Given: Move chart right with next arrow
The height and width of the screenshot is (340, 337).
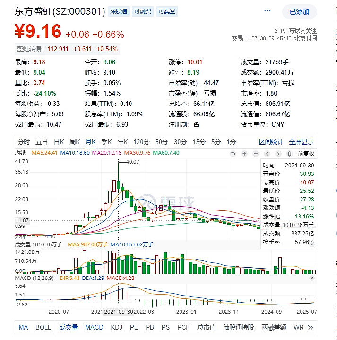Looking at the screenshot, I should (x=278, y=154).
